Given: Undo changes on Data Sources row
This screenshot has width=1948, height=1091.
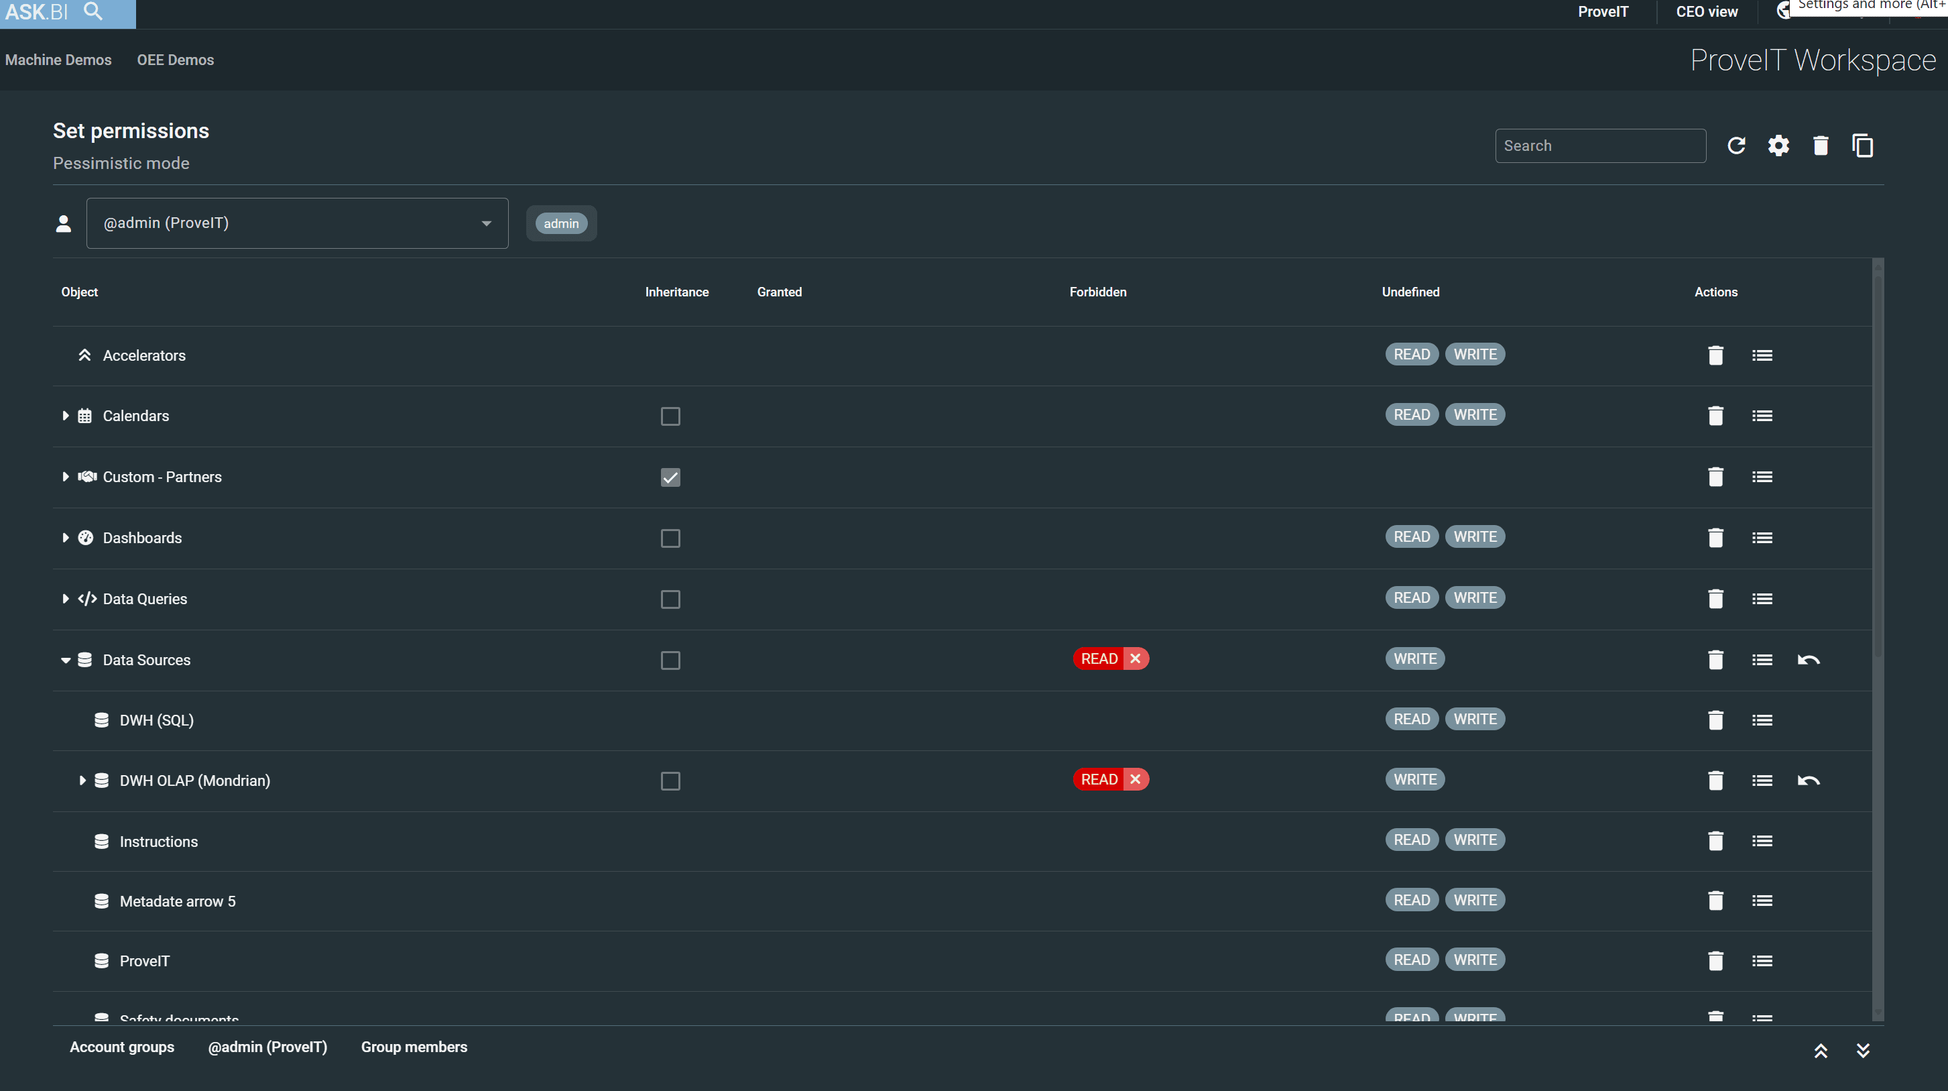Looking at the screenshot, I should pyautogui.click(x=1808, y=660).
